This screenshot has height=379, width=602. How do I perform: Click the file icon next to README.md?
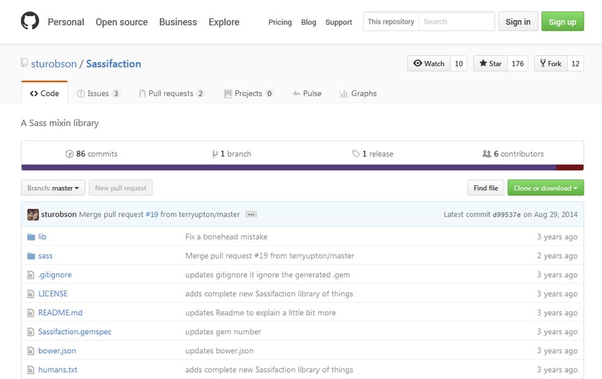point(31,313)
